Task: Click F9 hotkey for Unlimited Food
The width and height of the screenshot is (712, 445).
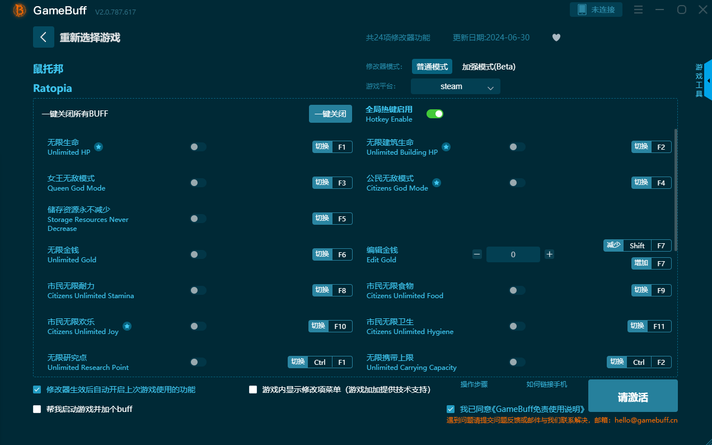Action: [x=652, y=290]
